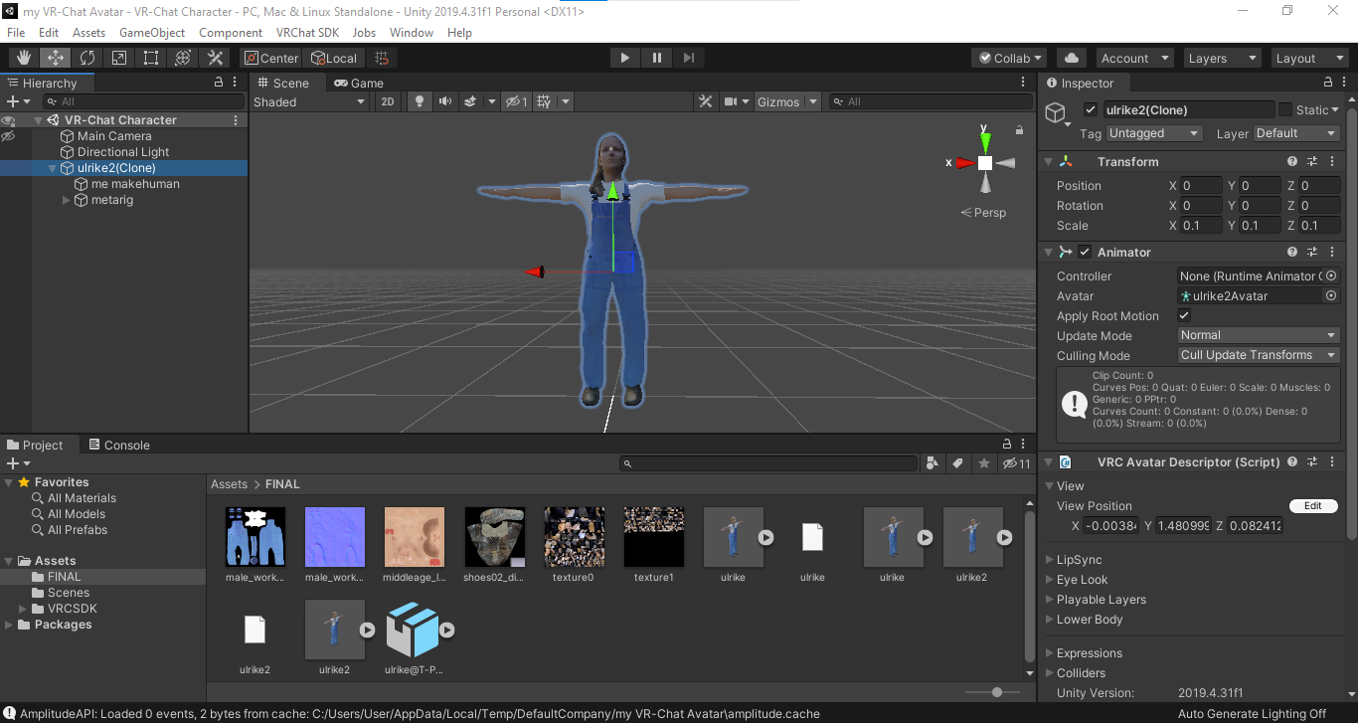
Task: Switch to the Console tab
Action: point(119,445)
